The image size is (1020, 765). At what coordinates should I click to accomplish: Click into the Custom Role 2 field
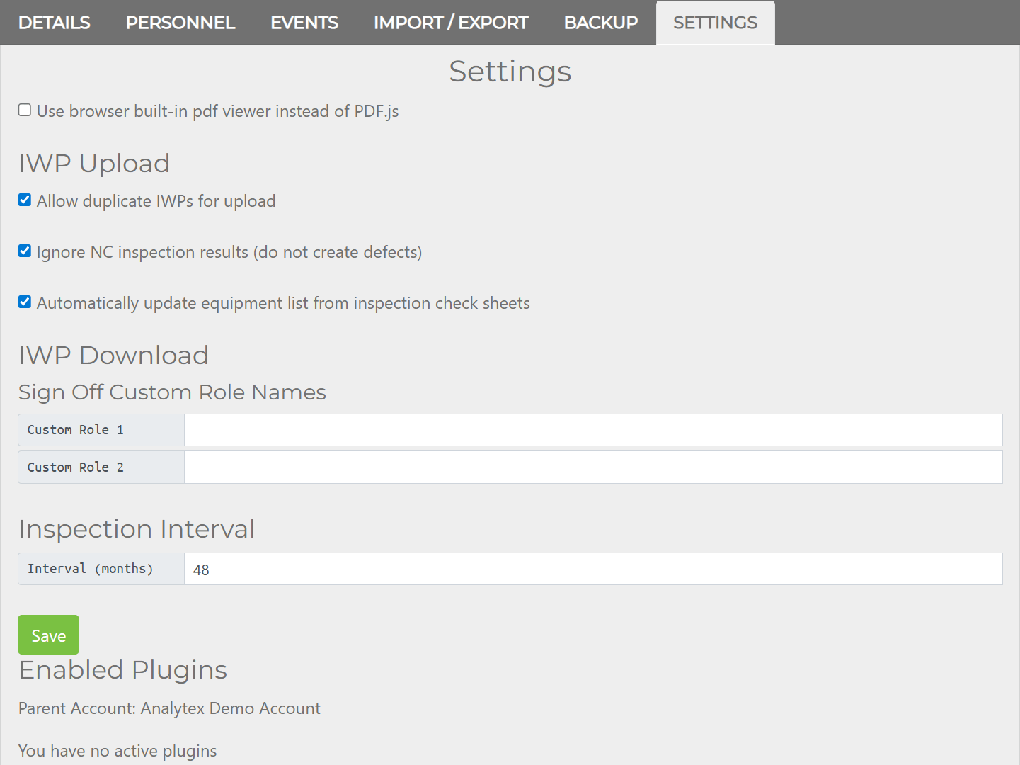coord(593,467)
